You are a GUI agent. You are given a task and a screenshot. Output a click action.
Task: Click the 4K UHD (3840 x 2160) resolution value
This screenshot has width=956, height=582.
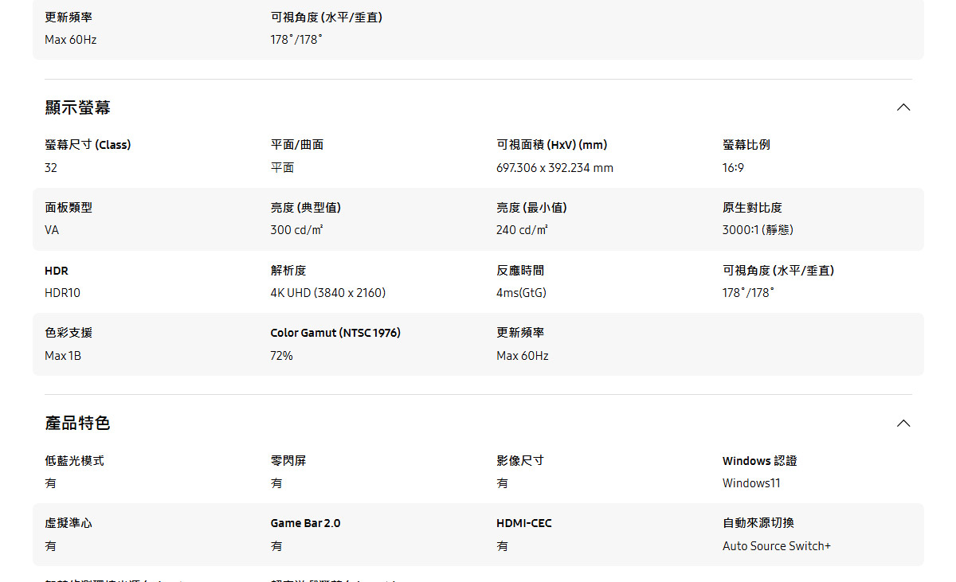click(x=328, y=292)
